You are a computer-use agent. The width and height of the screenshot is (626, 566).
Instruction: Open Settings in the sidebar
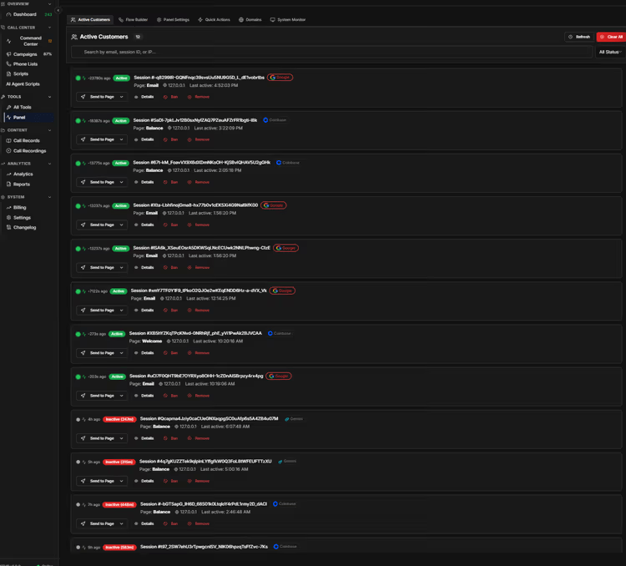click(22, 218)
